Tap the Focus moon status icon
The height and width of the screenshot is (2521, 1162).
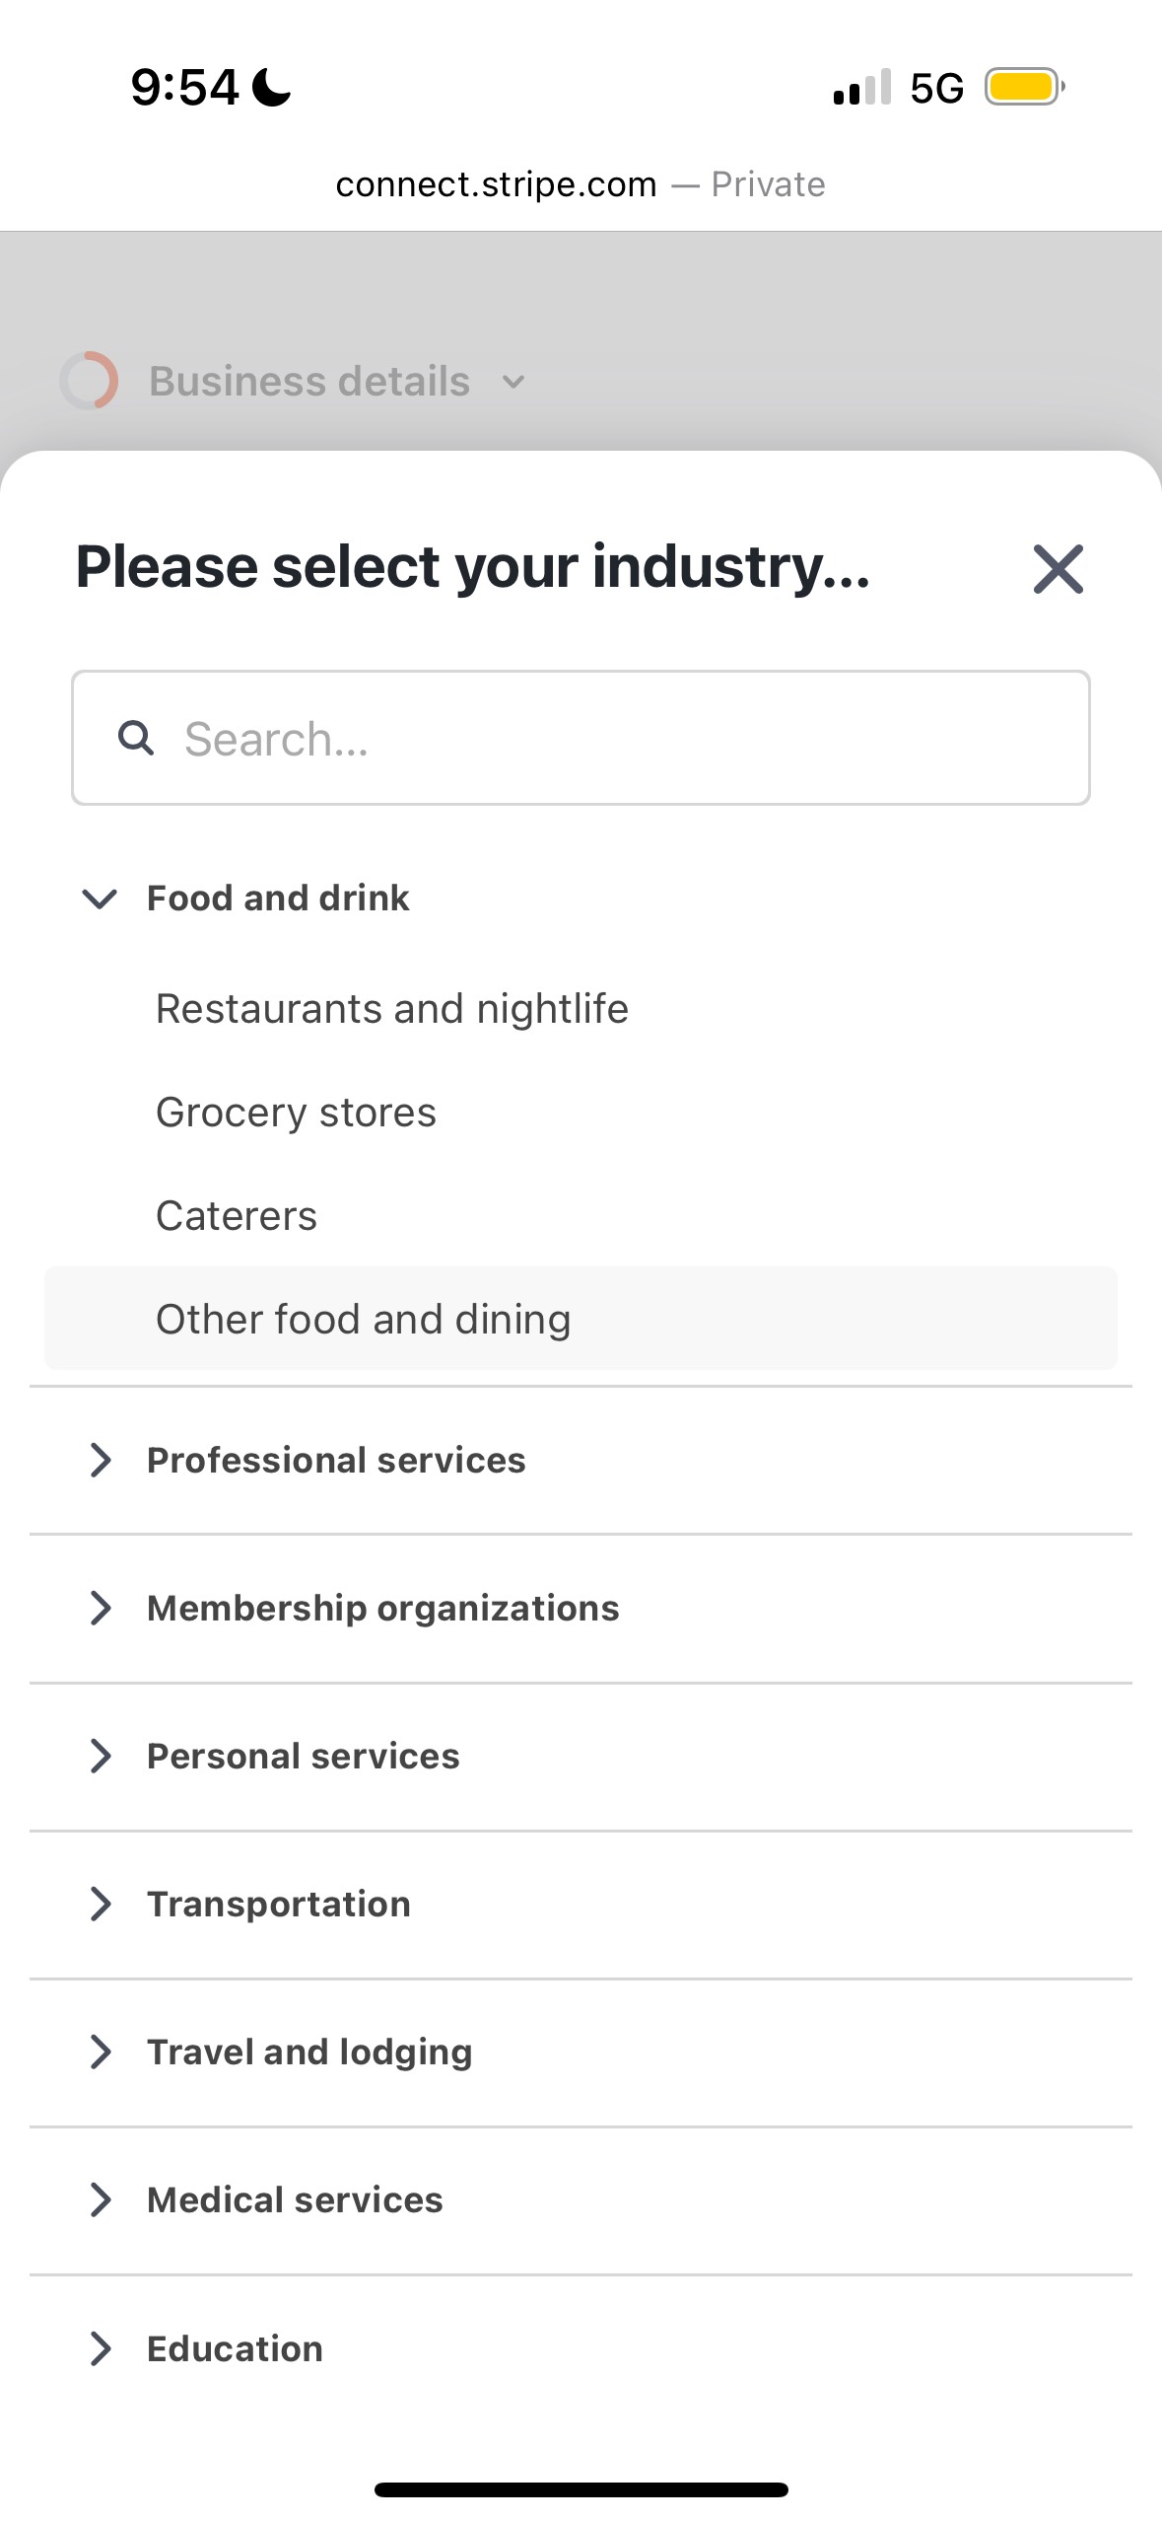(272, 87)
